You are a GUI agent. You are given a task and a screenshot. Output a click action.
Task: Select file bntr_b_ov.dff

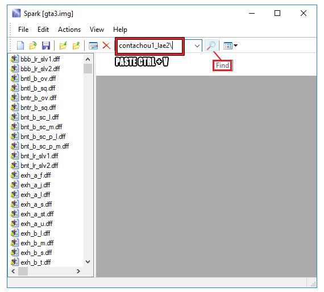click(x=39, y=98)
